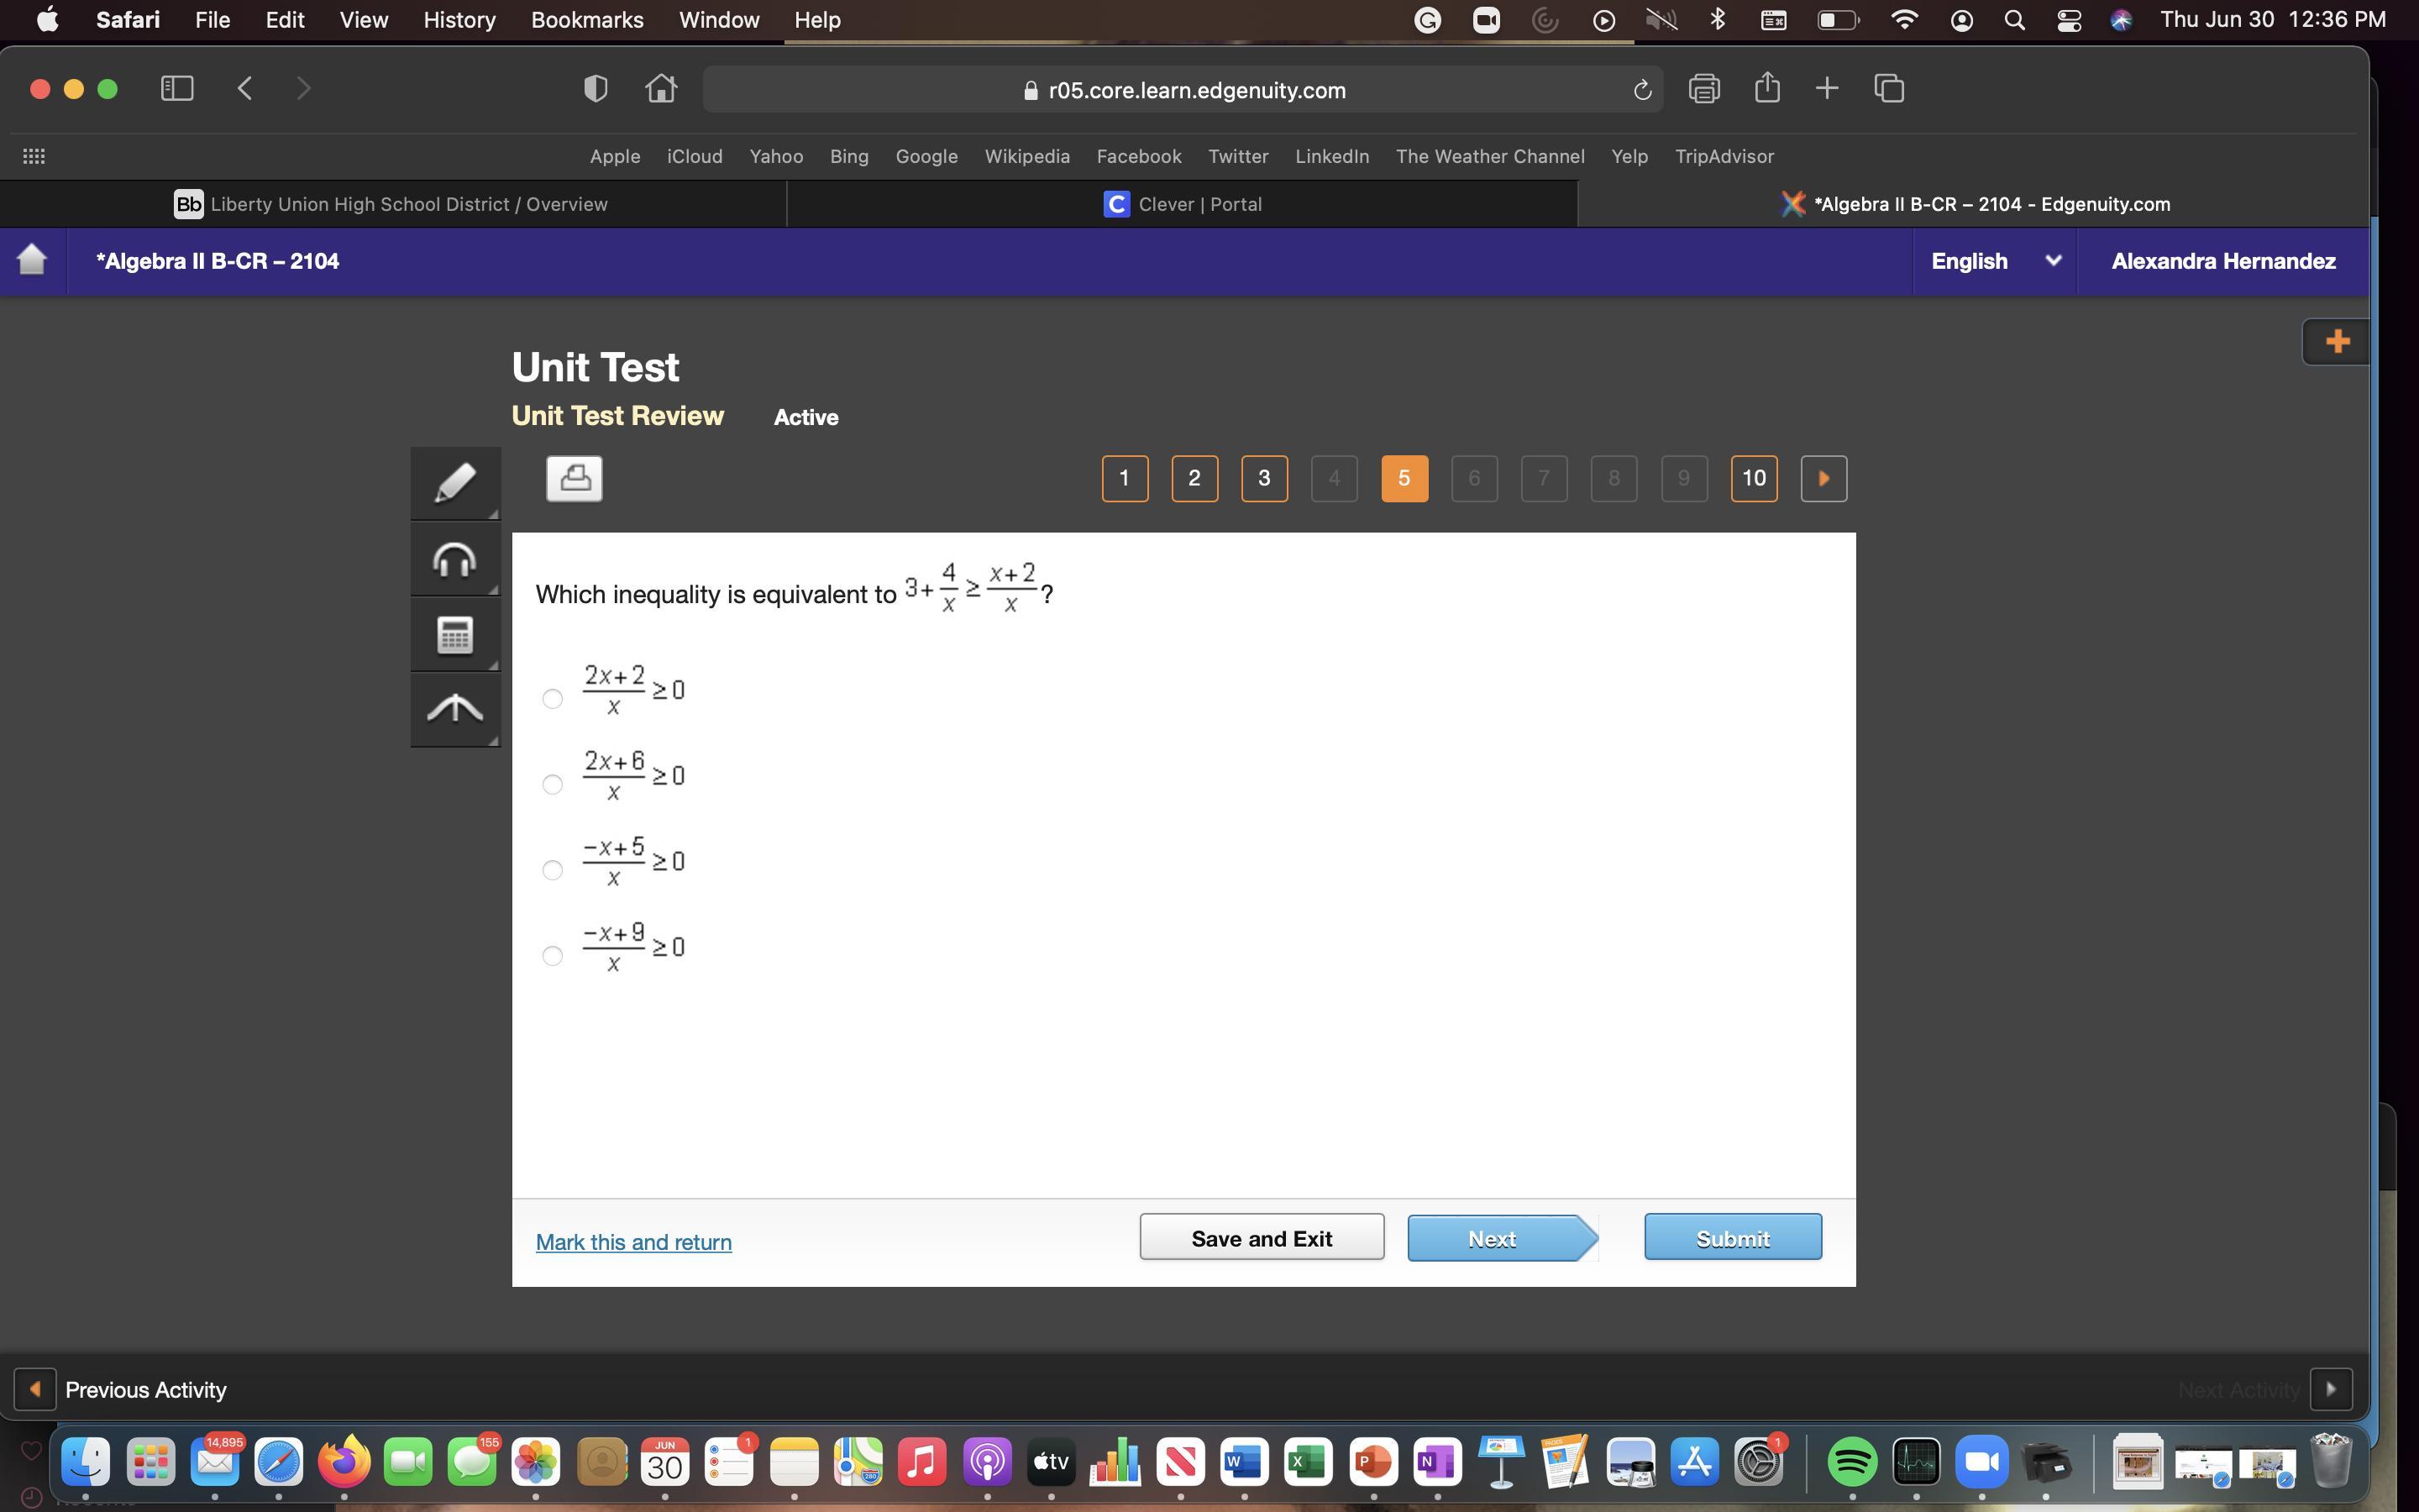Open the calculator tool
The width and height of the screenshot is (2419, 1512).
[454, 635]
